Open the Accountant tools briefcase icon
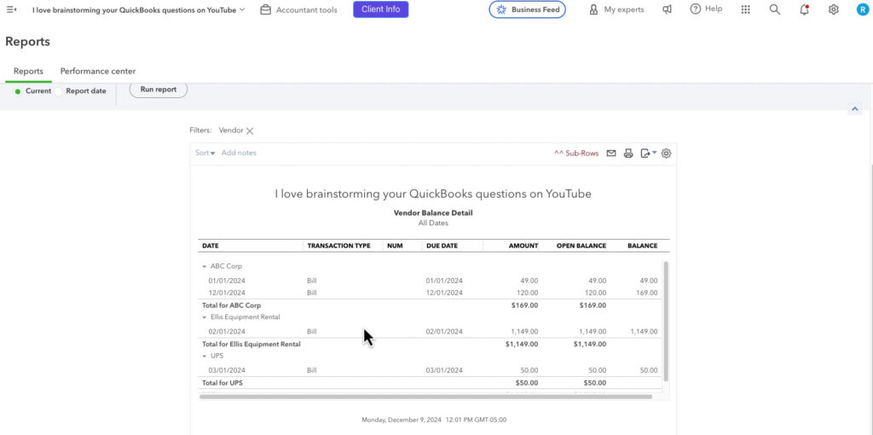 (x=266, y=9)
